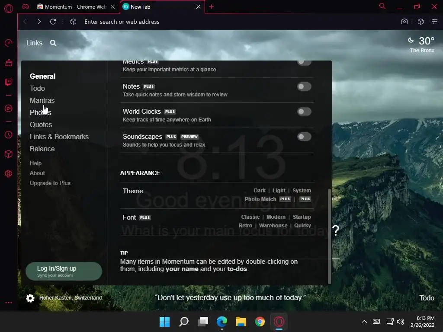Open the Opera GX main menu icon

pyautogui.click(x=9, y=9)
